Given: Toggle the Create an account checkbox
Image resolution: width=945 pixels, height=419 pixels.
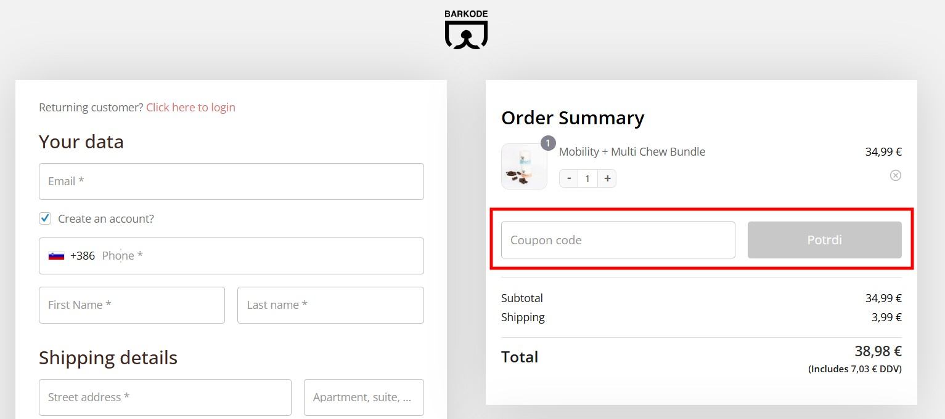Looking at the screenshot, I should tap(45, 218).
